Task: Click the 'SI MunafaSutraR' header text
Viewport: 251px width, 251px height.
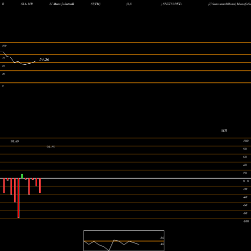Action: pyautogui.click(x=62, y=4)
